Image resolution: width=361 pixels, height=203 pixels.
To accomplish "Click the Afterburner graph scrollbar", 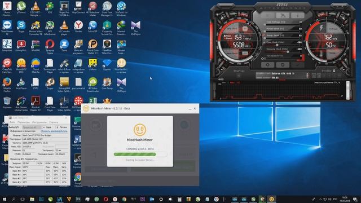I will (348, 90).
